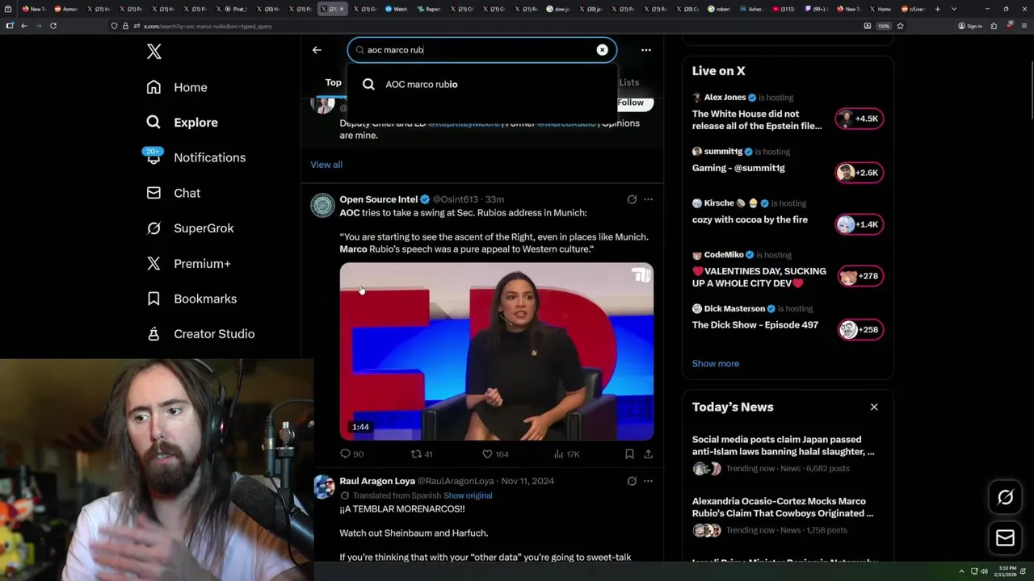This screenshot has height=581, width=1034.
Task: Open SuperGrok in sidebar
Action: (190, 228)
